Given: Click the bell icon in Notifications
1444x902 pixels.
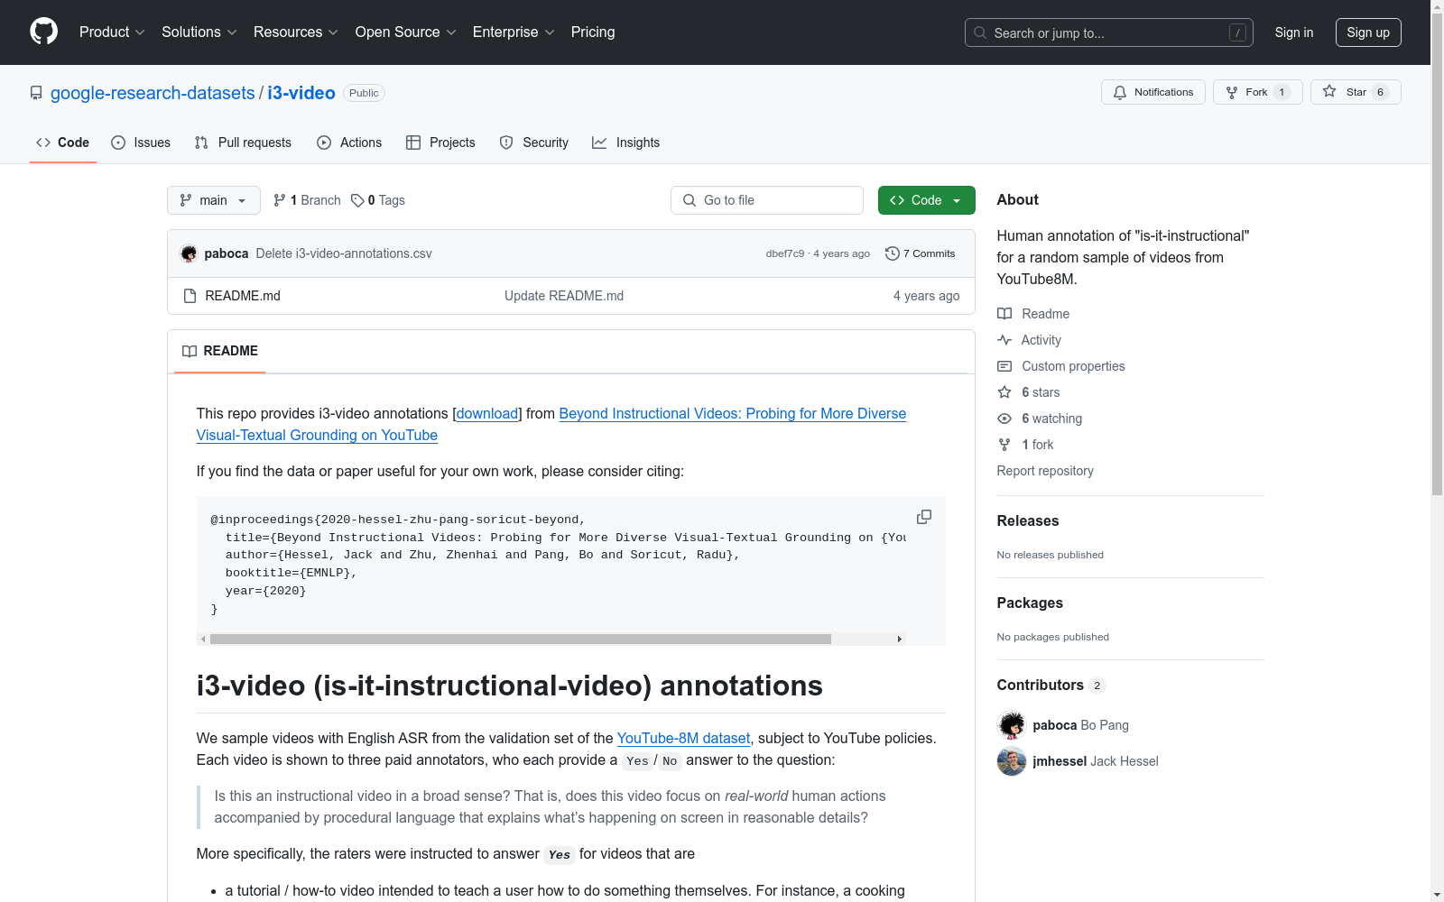Looking at the screenshot, I should coord(1120,92).
